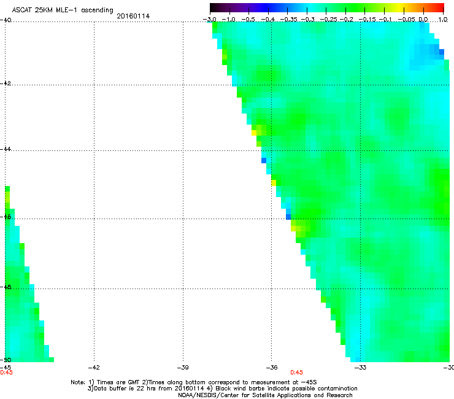Viewport: 454px width, 399px height.
Task: Click the red time stamp 0:45 below -45
Action: (x=6, y=373)
